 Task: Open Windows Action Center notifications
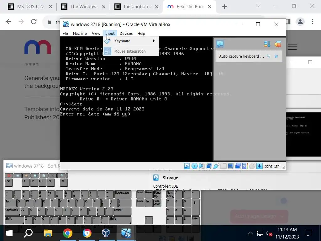click(x=308, y=233)
